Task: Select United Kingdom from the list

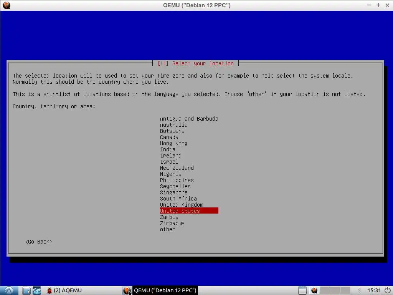Action: [x=182, y=205]
